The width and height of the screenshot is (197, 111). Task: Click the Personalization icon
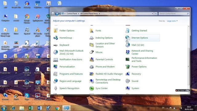(56, 67)
